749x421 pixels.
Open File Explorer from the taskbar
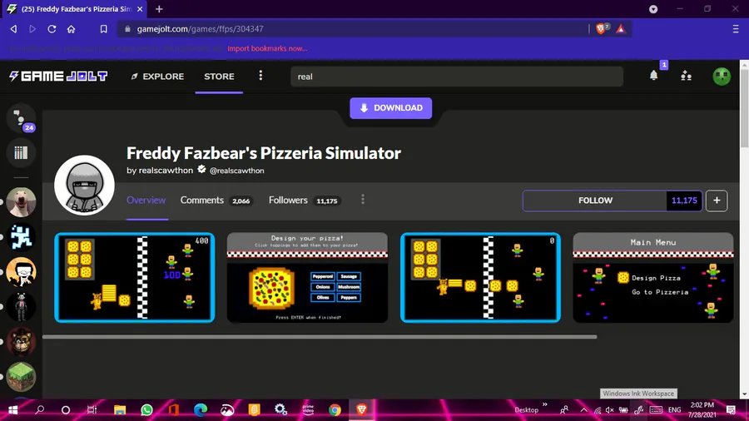point(119,410)
